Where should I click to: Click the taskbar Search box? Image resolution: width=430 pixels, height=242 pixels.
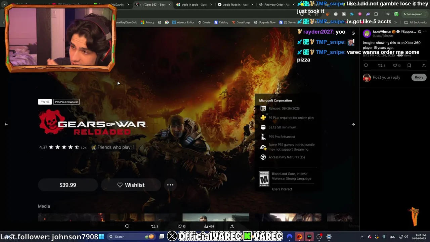click(132, 237)
